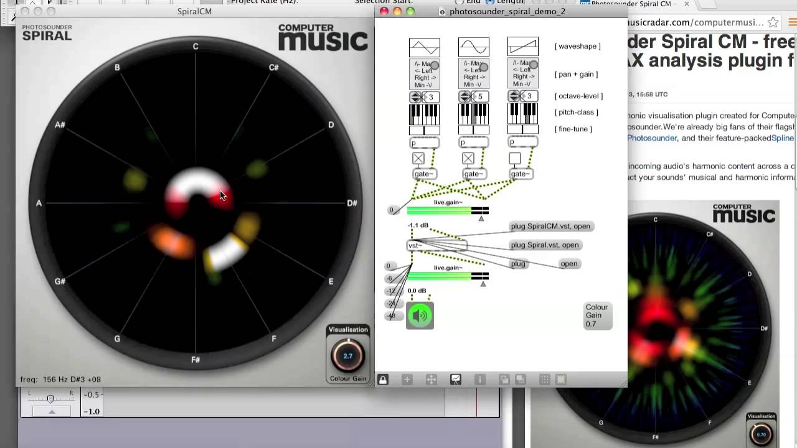
Task: Click the second gate~ object
Action: 474,174
